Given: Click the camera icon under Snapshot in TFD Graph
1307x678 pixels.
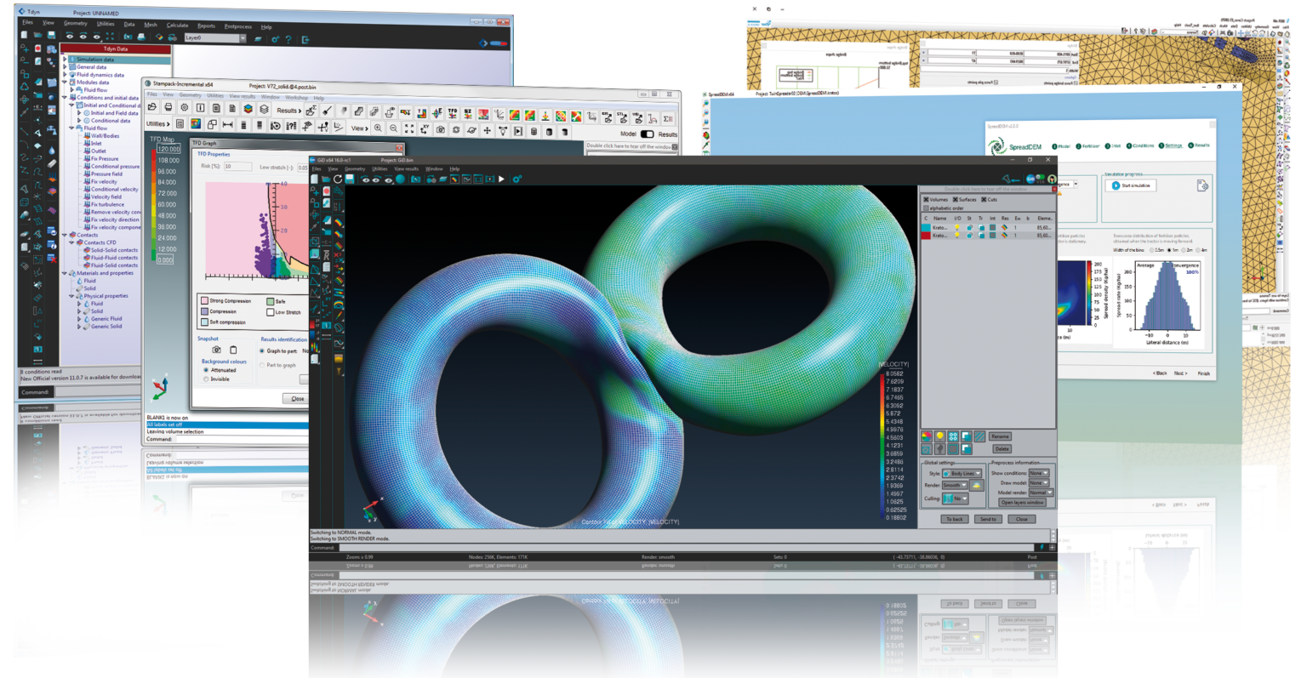Looking at the screenshot, I should (x=217, y=350).
